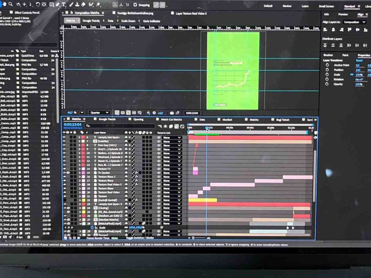Open the parent dropdown for Tv Quotes layer
Image resolution: width=371 pixels, height=278 pixels.
172,173
